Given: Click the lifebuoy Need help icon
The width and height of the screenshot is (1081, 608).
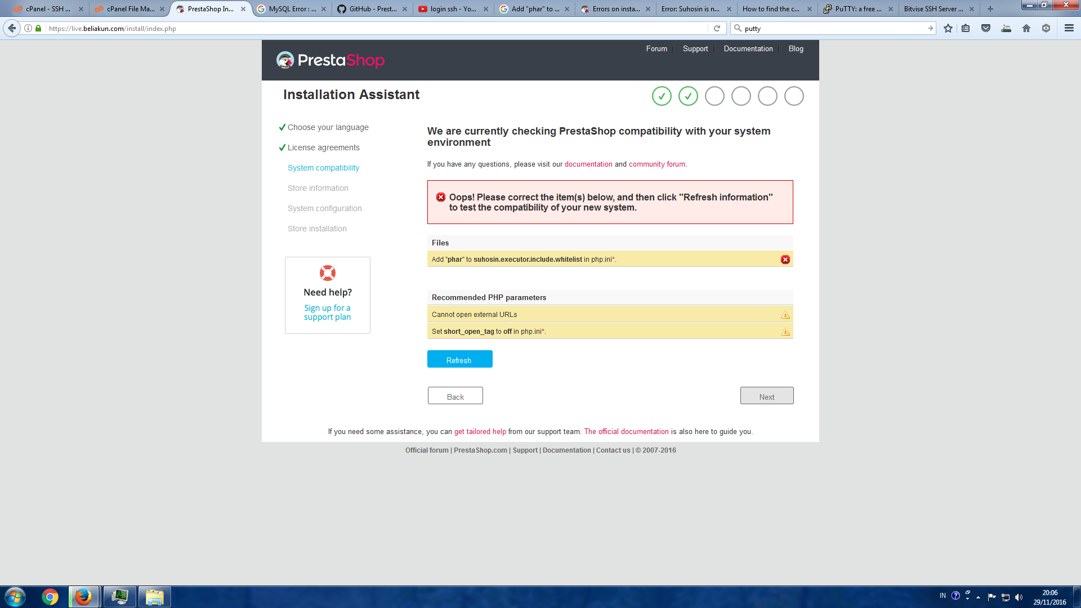Looking at the screenshot, I should click(328, 273).
